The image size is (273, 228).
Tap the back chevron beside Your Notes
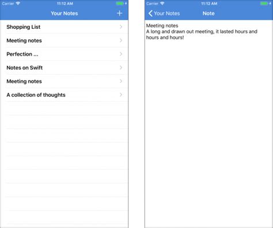pos(150,13)
